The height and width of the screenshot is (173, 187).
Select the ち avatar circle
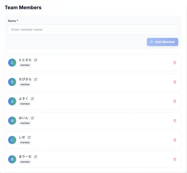[x=12, y=82]
